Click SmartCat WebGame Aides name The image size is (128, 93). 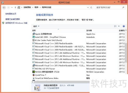coord(47,78)
